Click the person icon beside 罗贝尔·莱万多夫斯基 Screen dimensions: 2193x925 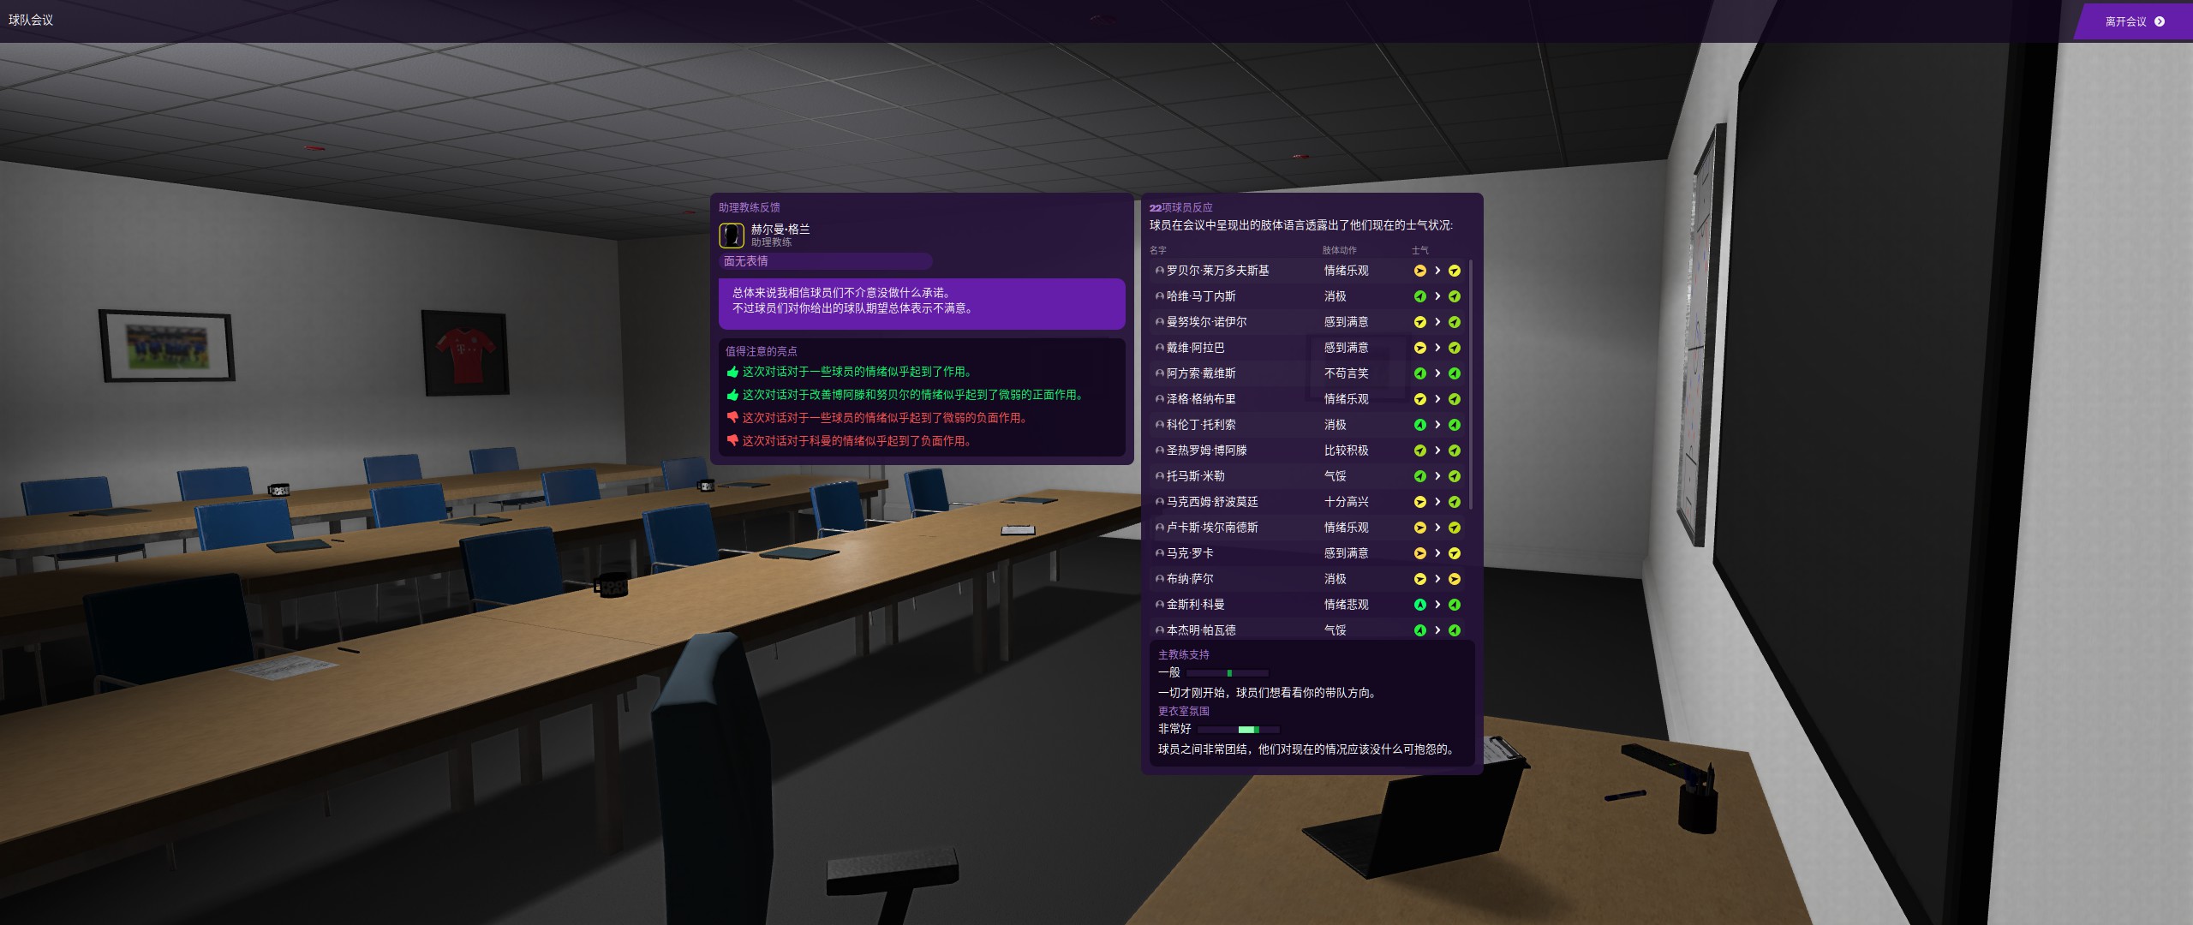tap(1159, 271)
